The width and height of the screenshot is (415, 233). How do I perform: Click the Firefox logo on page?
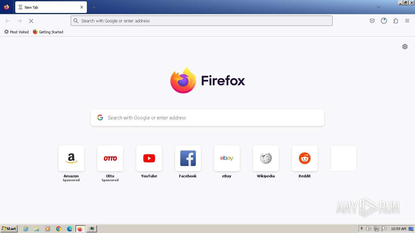point(207,80)
